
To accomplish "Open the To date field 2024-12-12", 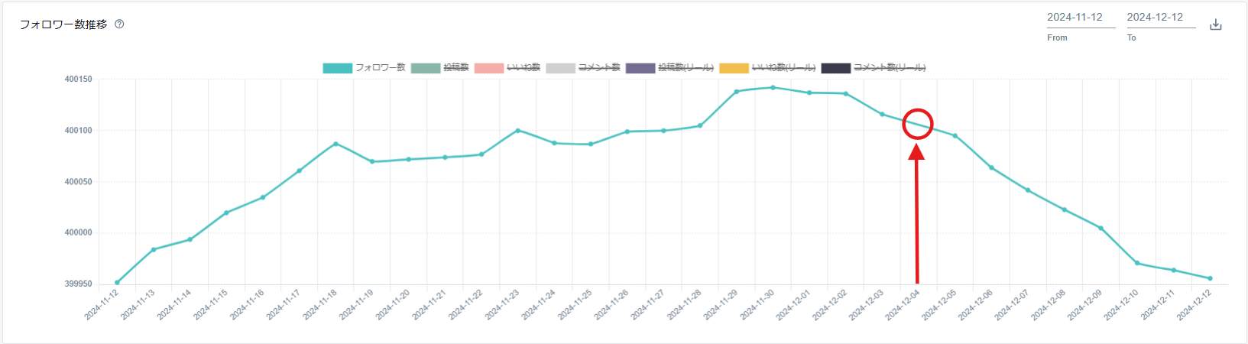I will pyautogui.click(x=1160, y=18).
